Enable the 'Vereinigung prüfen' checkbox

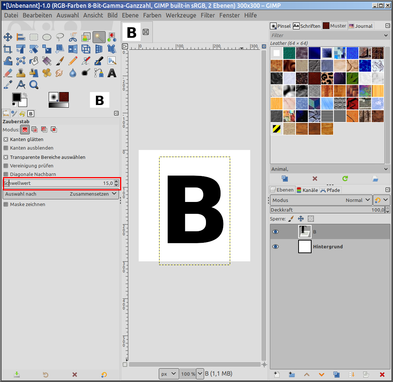pyautogui.click(x=6, y=166)
